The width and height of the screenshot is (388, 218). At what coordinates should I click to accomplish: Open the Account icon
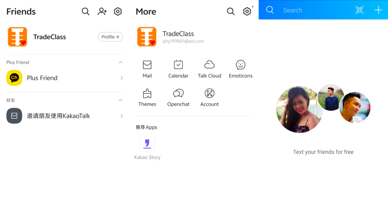[209, 94]
